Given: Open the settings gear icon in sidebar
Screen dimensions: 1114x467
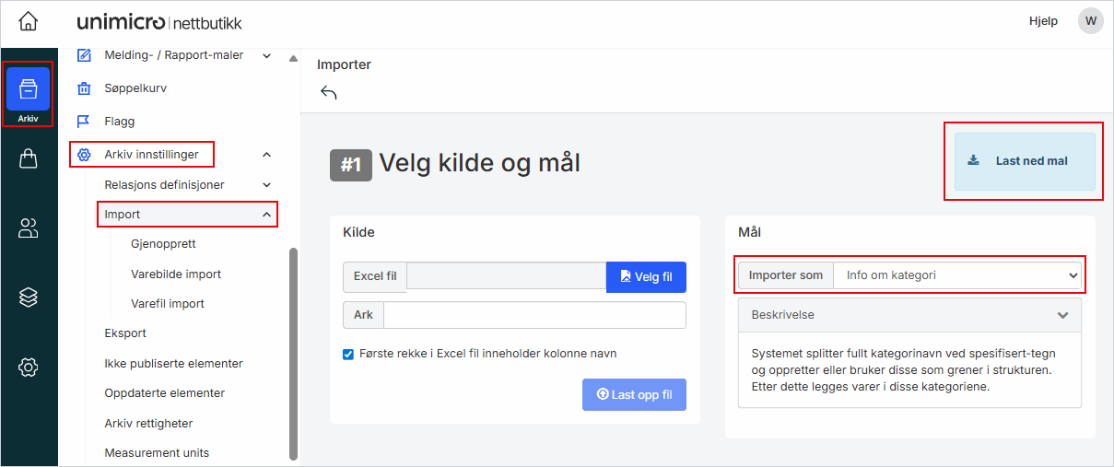Looking at the screenshot, I should pos(28,368).
